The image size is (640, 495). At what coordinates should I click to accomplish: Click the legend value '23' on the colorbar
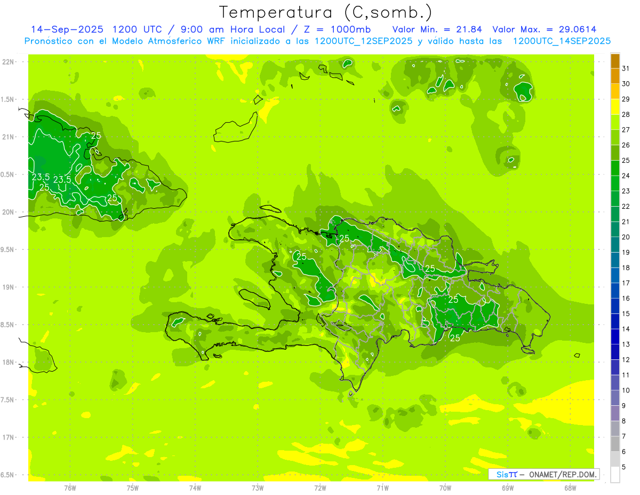[626, 191]
